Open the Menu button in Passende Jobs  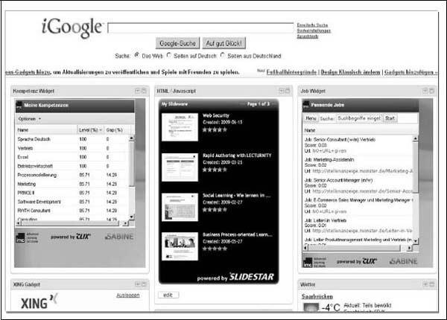(311, 118)
